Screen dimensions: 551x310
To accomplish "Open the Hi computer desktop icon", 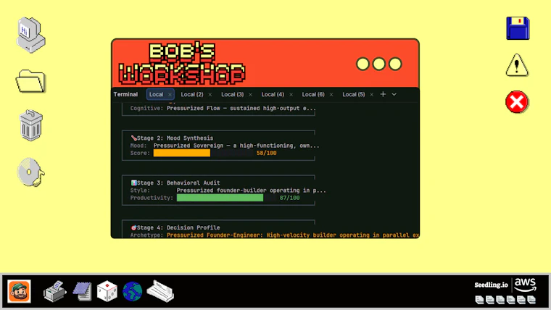I will pos(31,35).
